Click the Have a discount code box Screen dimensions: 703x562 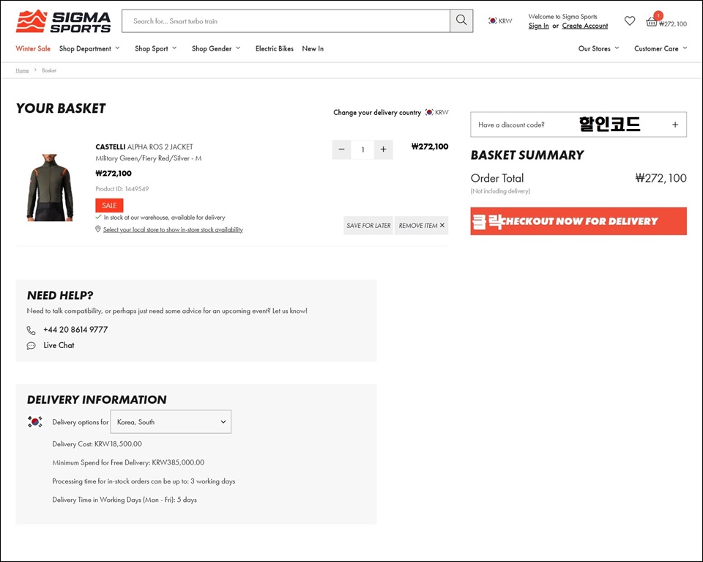tap(579, 125)
